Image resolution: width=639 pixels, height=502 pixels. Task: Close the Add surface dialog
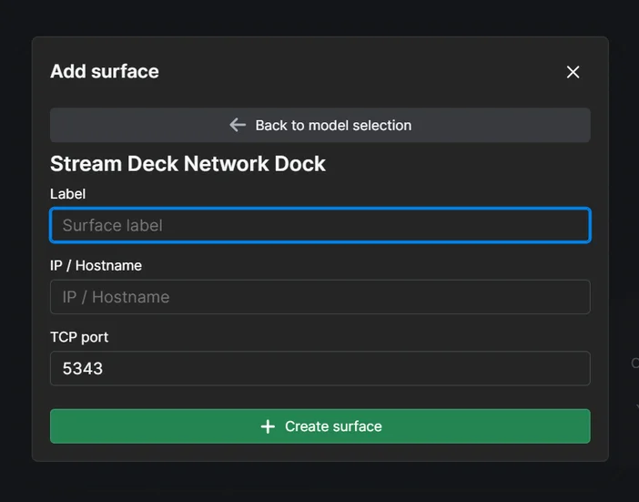[573, 72]
